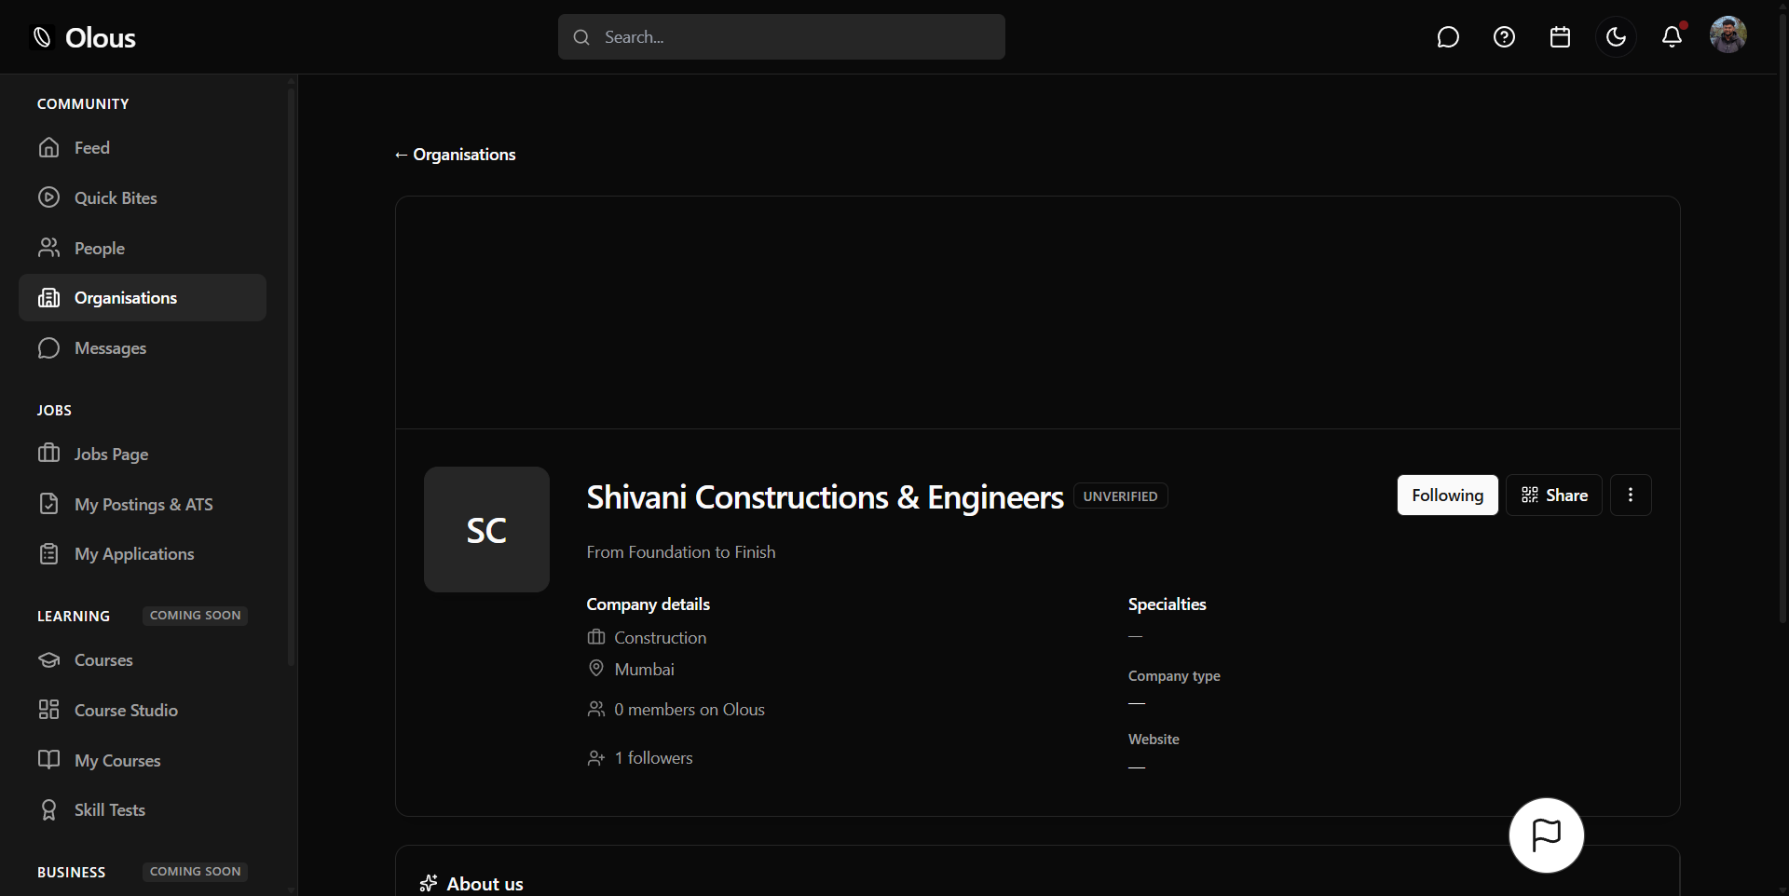
Task: Click the Organisations building icon
Action: [x=48, y=298]
